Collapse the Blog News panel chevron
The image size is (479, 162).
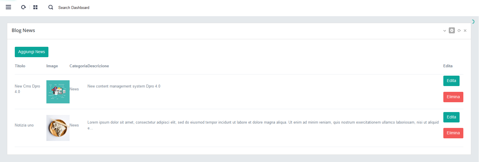[x=444, y=31]
